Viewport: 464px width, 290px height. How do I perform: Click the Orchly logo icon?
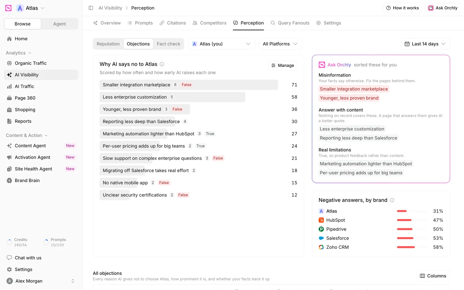[8, 8]
